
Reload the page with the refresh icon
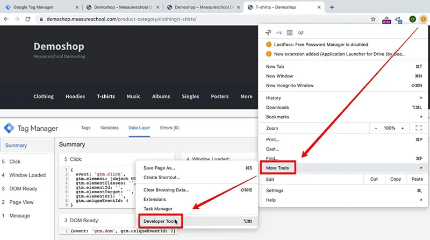[x=28, y=19]
